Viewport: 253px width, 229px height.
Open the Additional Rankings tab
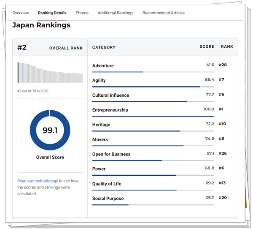click(115, 13)
